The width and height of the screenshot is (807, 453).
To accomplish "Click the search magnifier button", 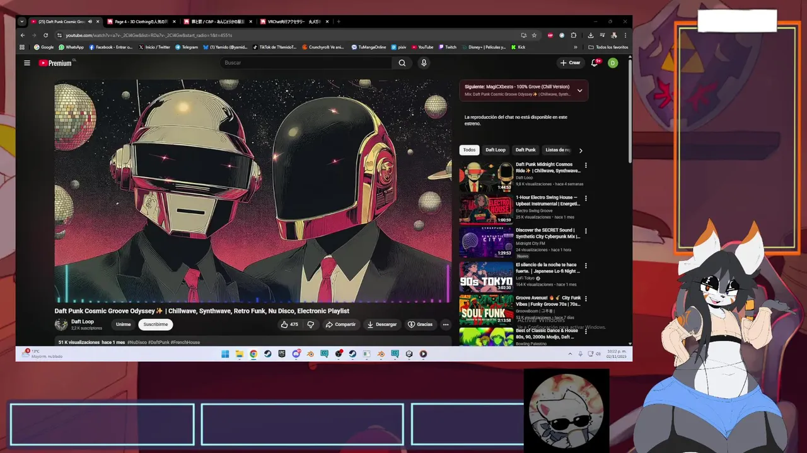I will (x=402, y=63).
